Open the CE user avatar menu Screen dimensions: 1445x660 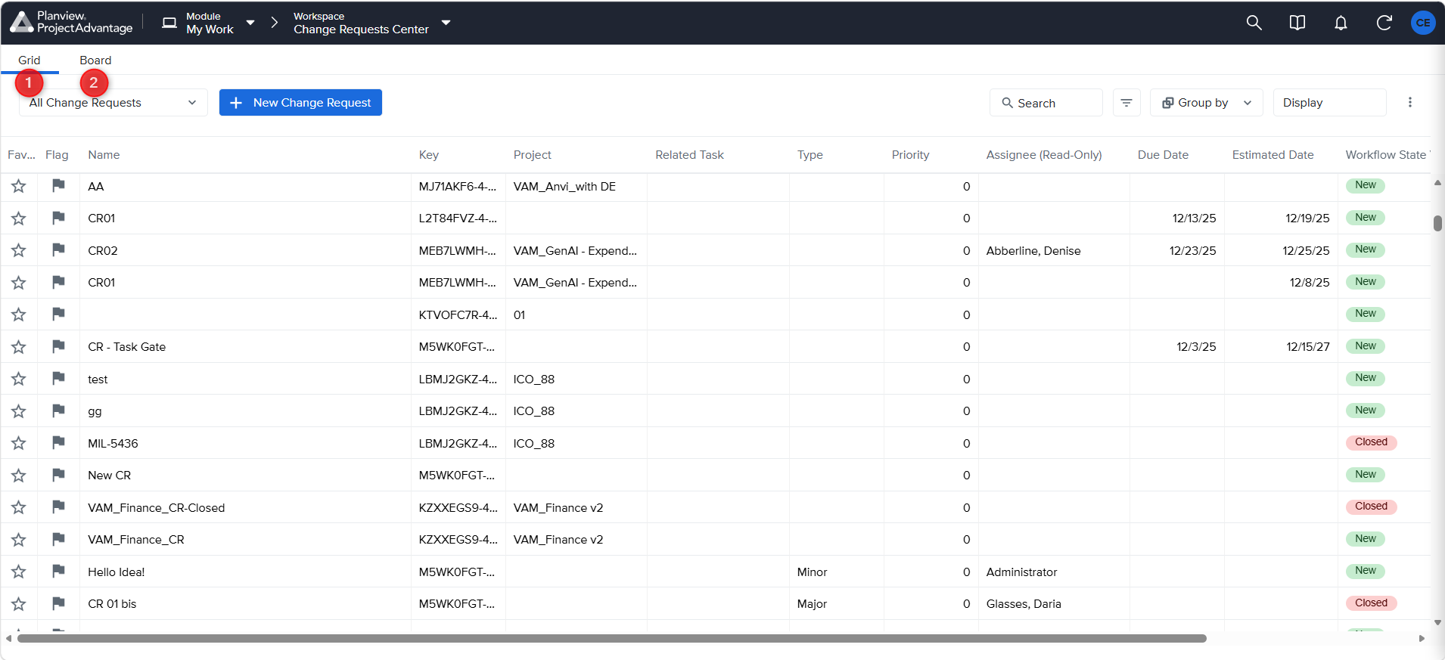coord(1423,23)
